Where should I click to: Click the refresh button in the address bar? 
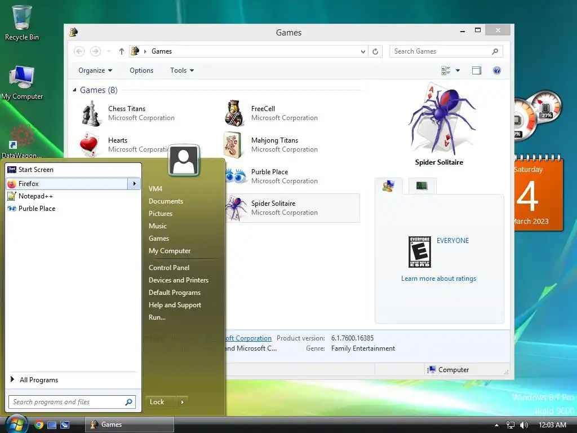tap(375, 51)
